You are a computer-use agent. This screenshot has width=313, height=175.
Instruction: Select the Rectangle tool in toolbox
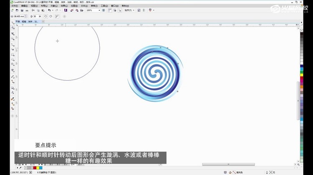13,54
